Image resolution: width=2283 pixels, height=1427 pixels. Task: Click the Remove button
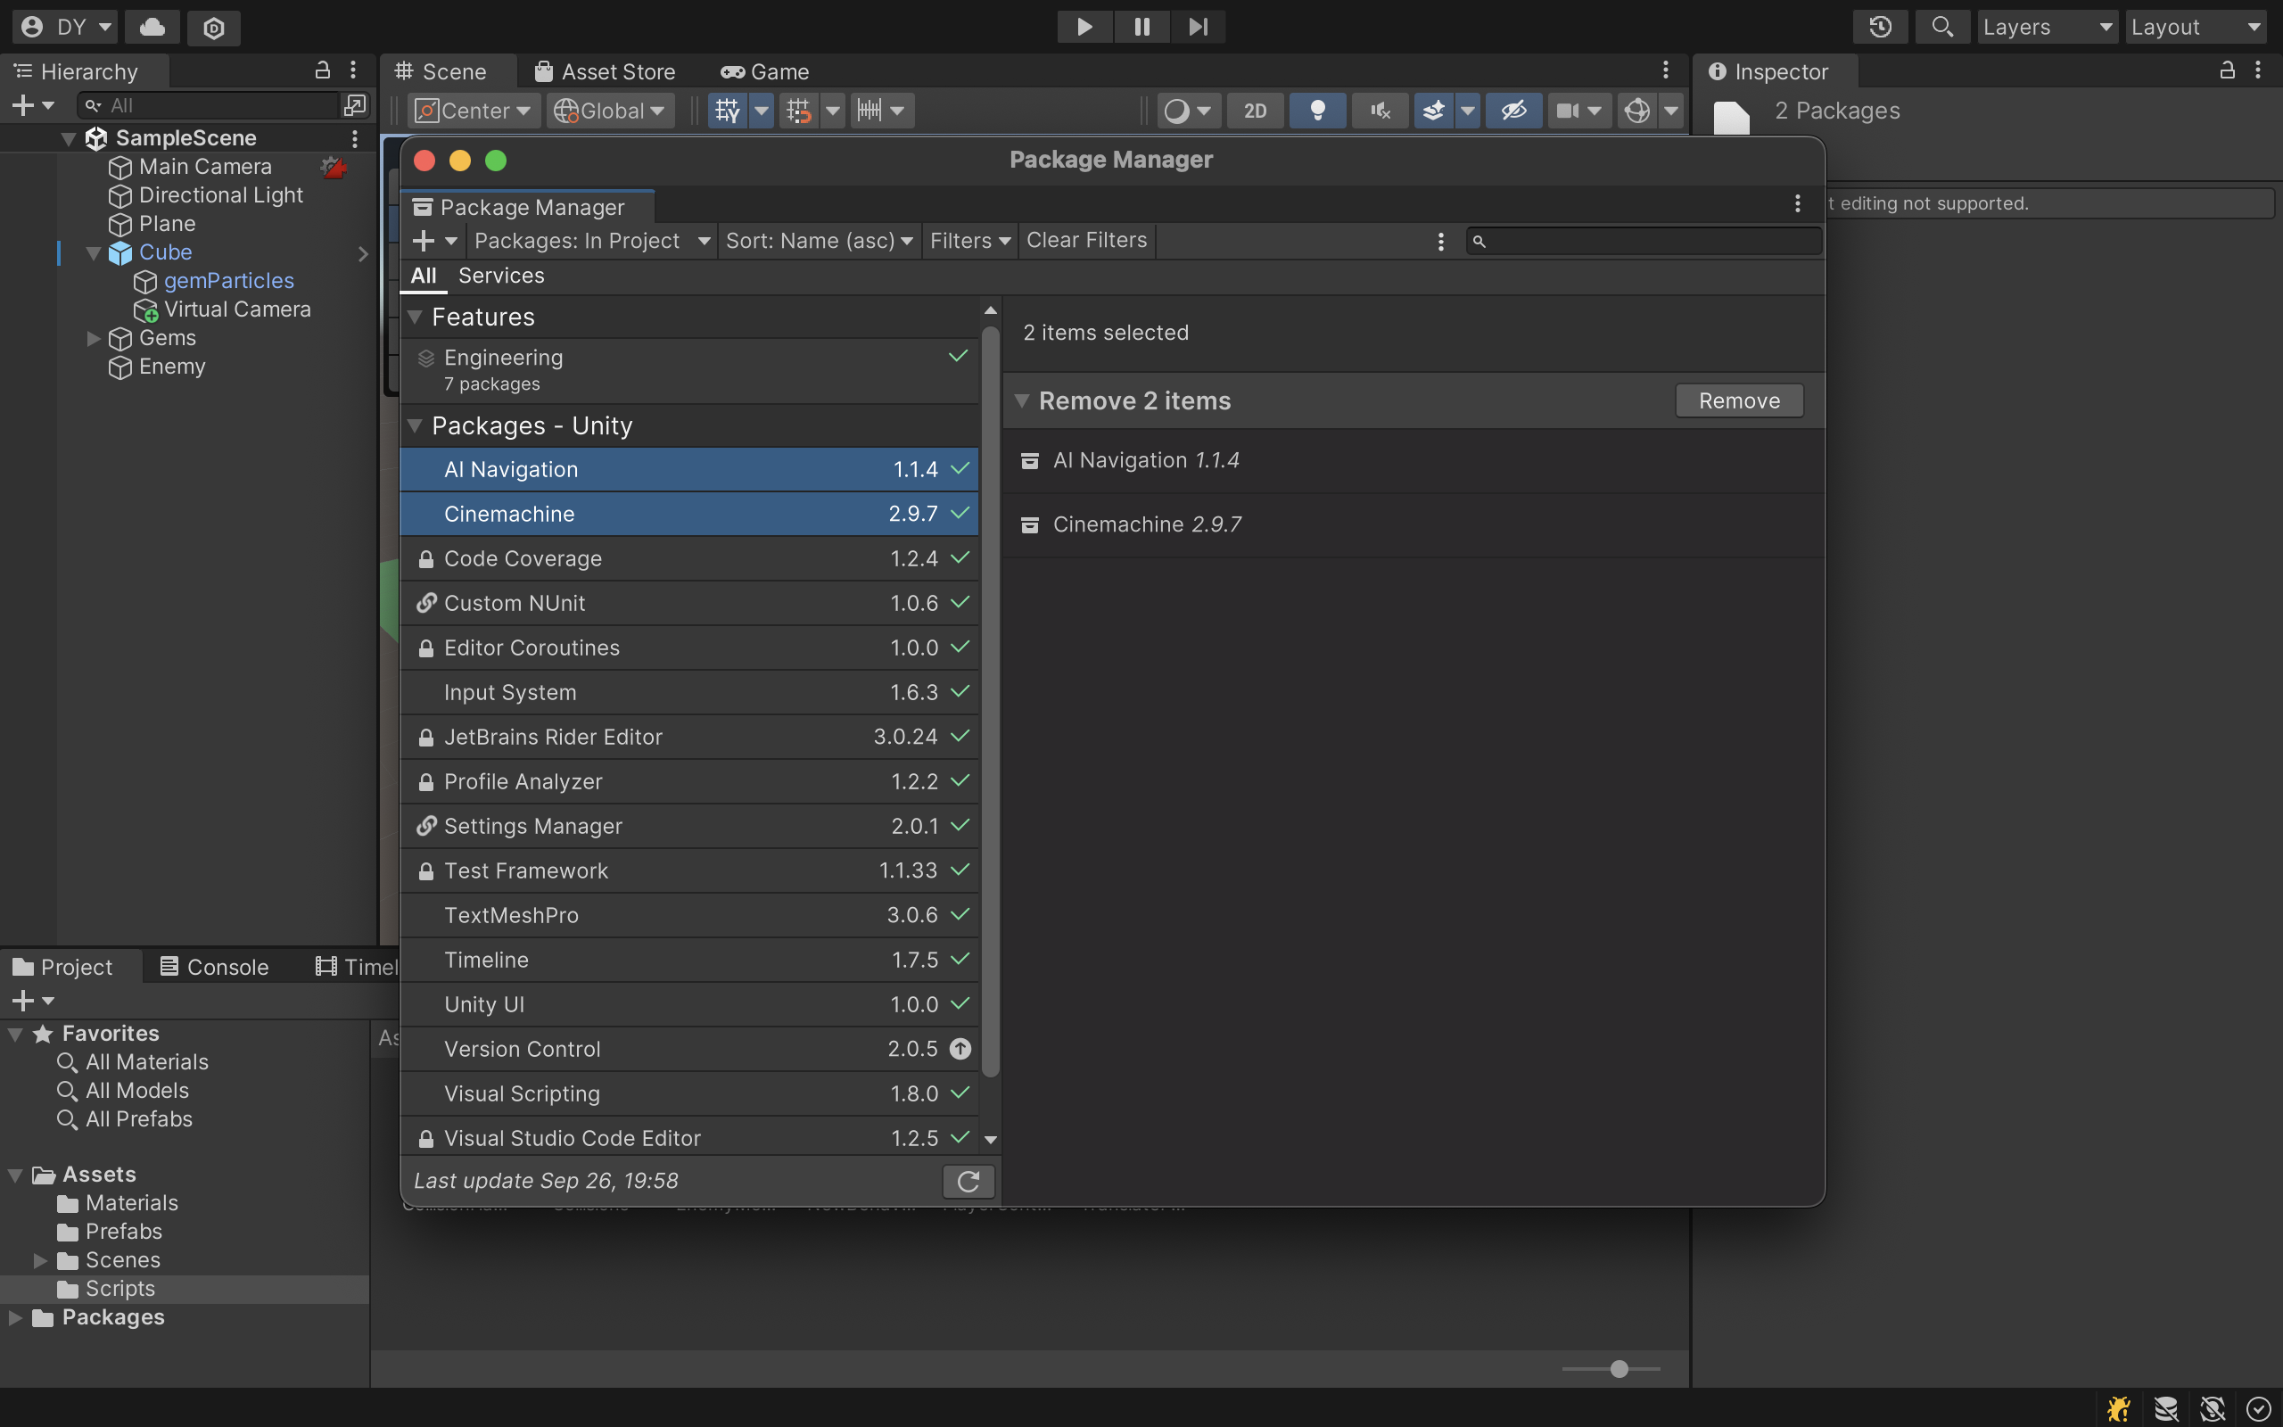(1739, 400)
